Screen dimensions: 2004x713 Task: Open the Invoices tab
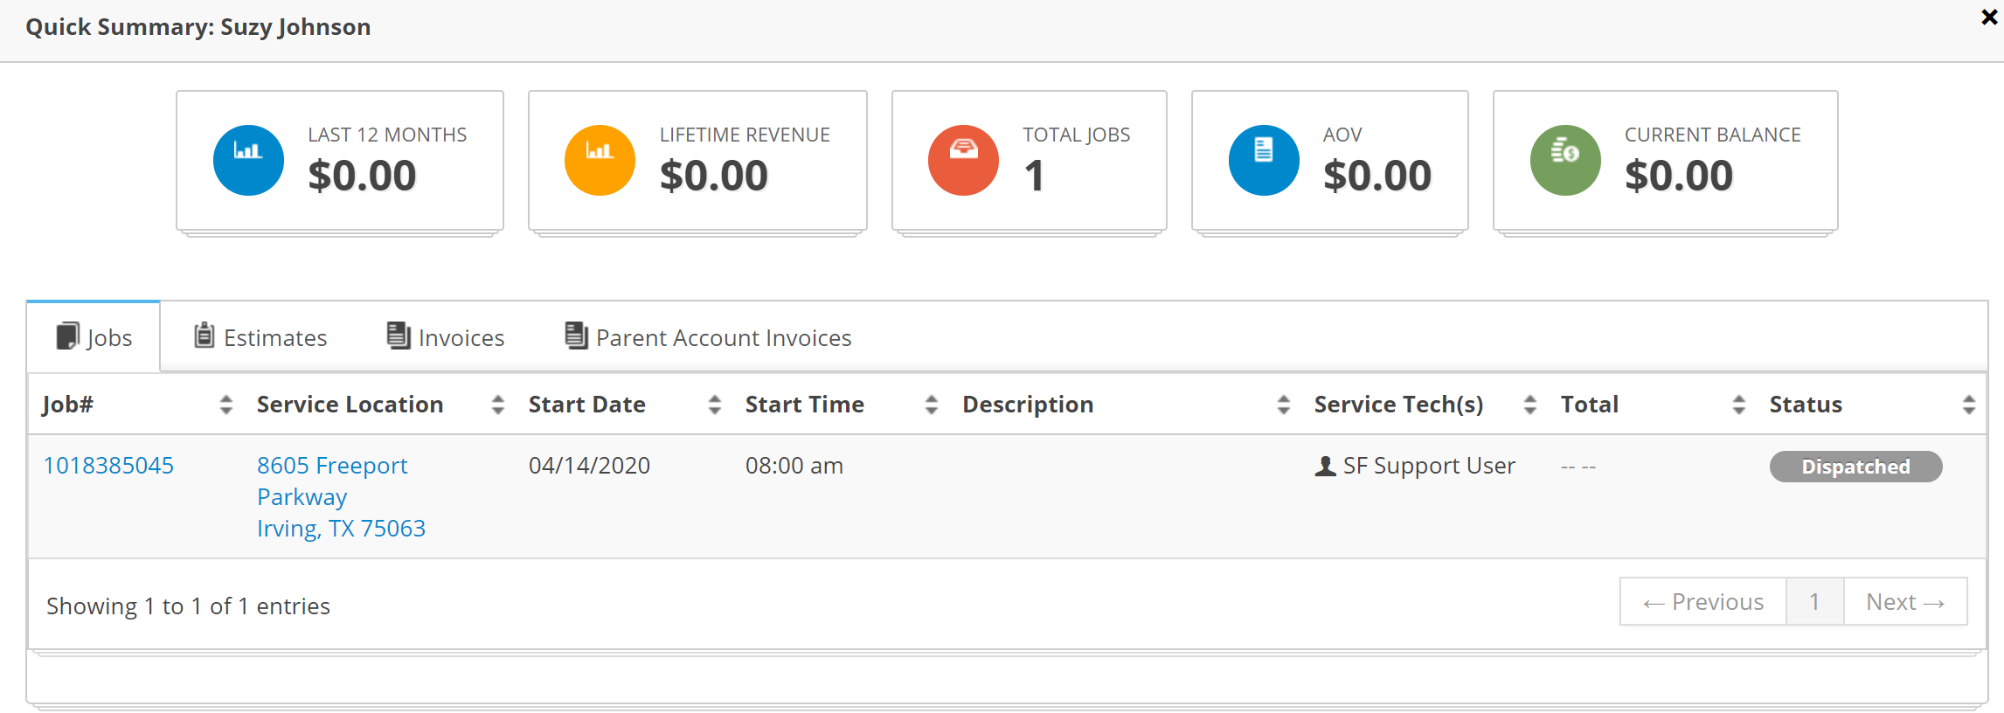(446, 337)
